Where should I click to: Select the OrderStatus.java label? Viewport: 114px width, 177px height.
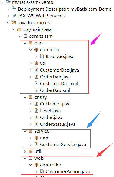[58, 124]
